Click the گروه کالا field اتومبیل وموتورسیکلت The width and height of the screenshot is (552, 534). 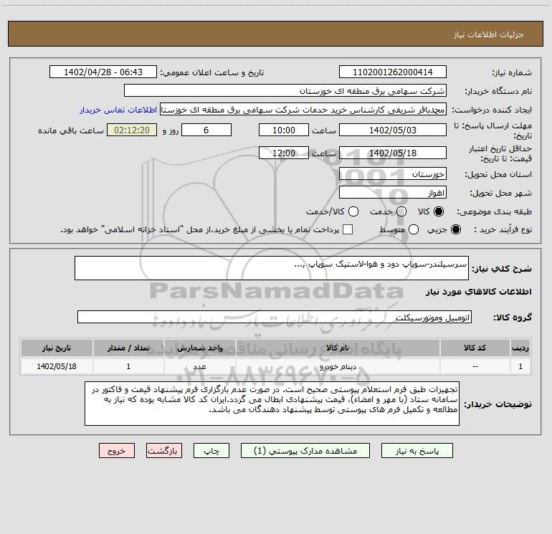click(275, 317)
